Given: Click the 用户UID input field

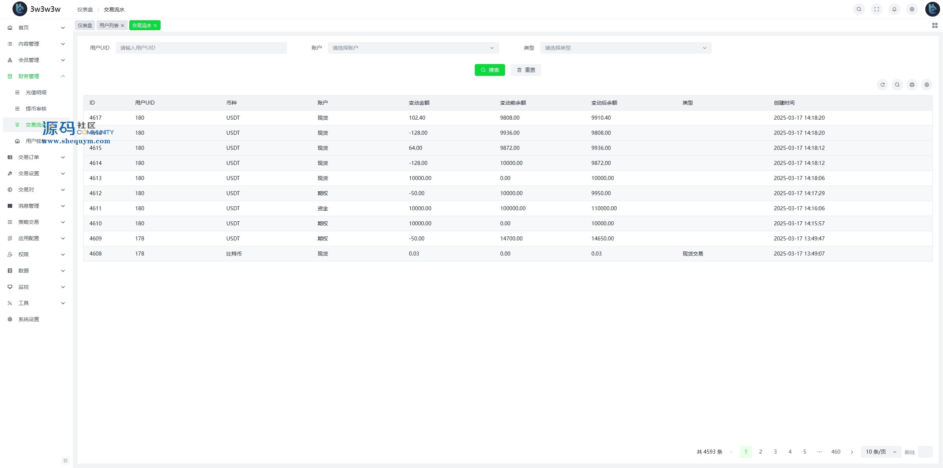Looking at the screenshot, I should coord(201,48).
